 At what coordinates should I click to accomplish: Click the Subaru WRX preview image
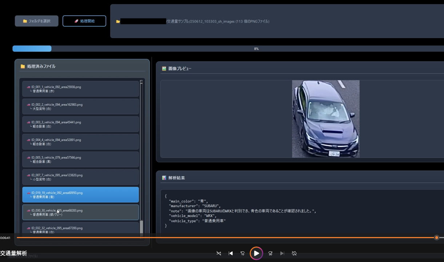[x=326, y=119]
